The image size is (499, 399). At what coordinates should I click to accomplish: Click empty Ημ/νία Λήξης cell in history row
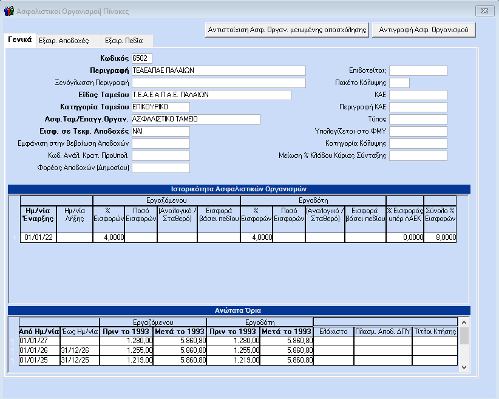(75, 237)
